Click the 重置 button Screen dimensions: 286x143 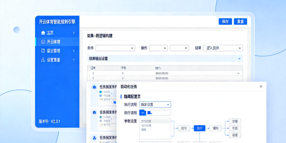240,21
